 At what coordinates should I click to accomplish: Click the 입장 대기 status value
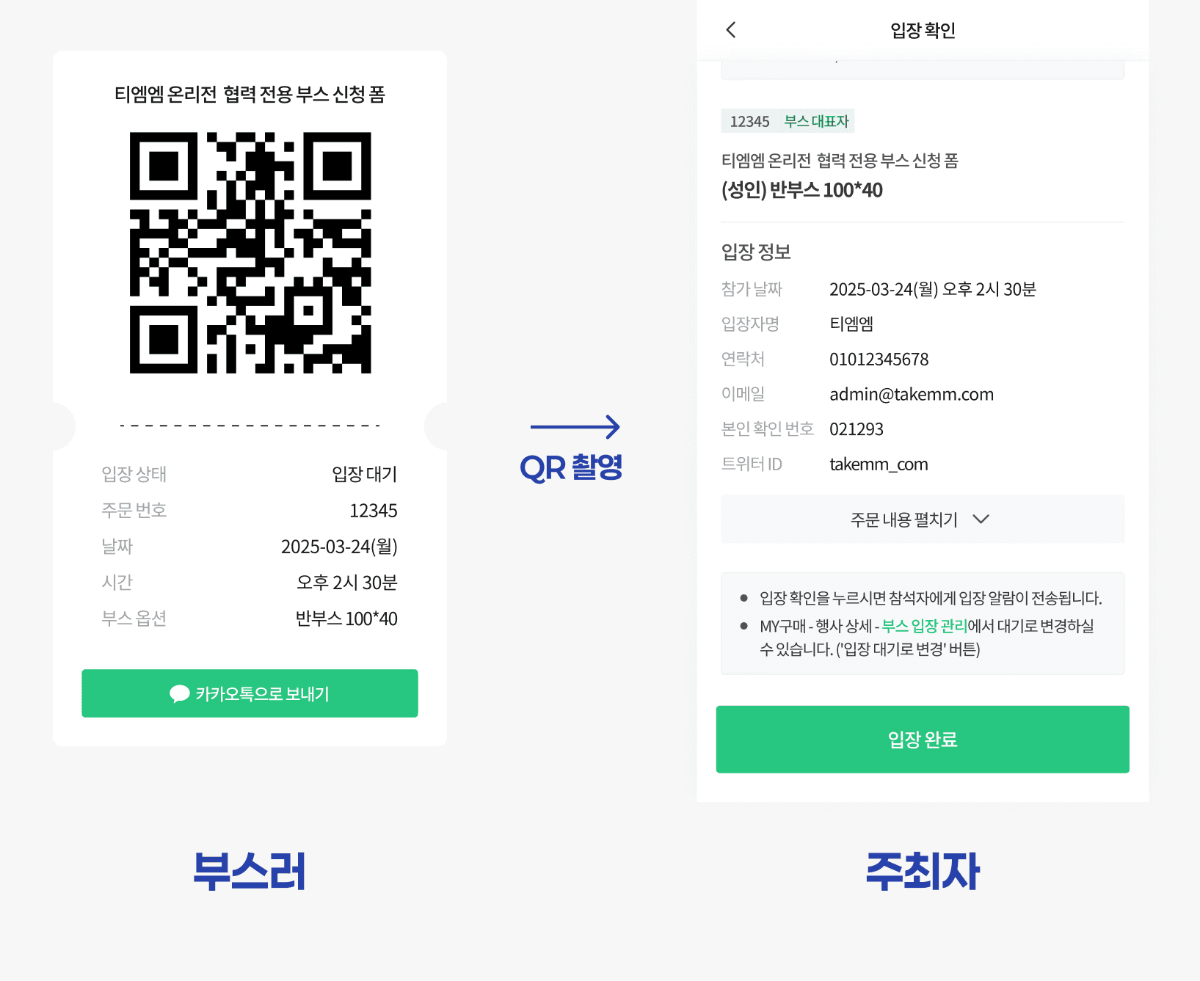click(x=365, y=474)
